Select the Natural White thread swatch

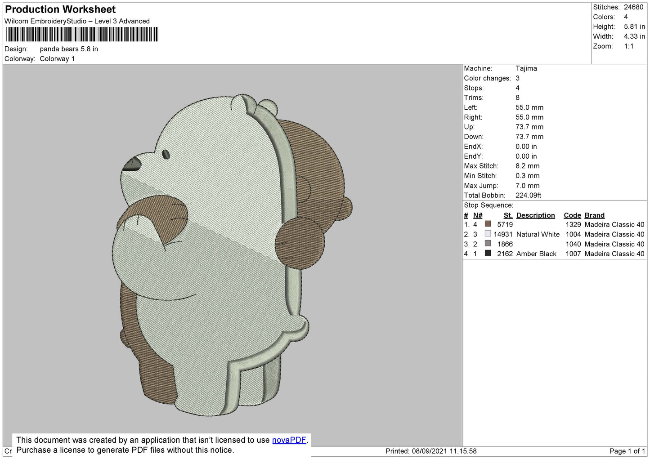[x=488, y=234]
